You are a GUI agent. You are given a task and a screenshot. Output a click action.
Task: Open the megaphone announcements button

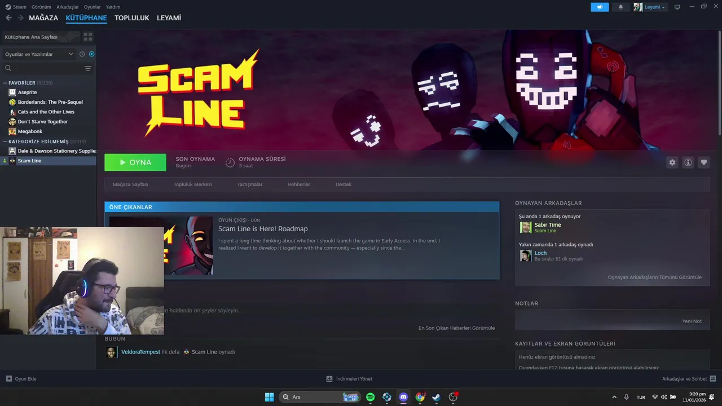click(600, 7)
